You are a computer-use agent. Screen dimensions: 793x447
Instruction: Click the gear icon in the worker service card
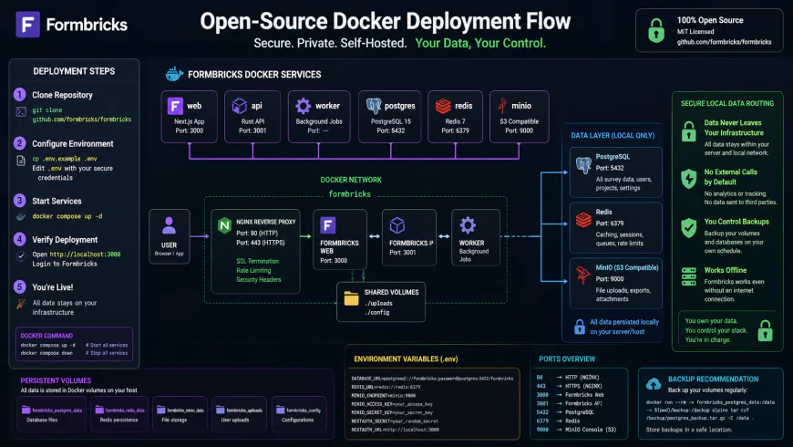tap(303, 106)
